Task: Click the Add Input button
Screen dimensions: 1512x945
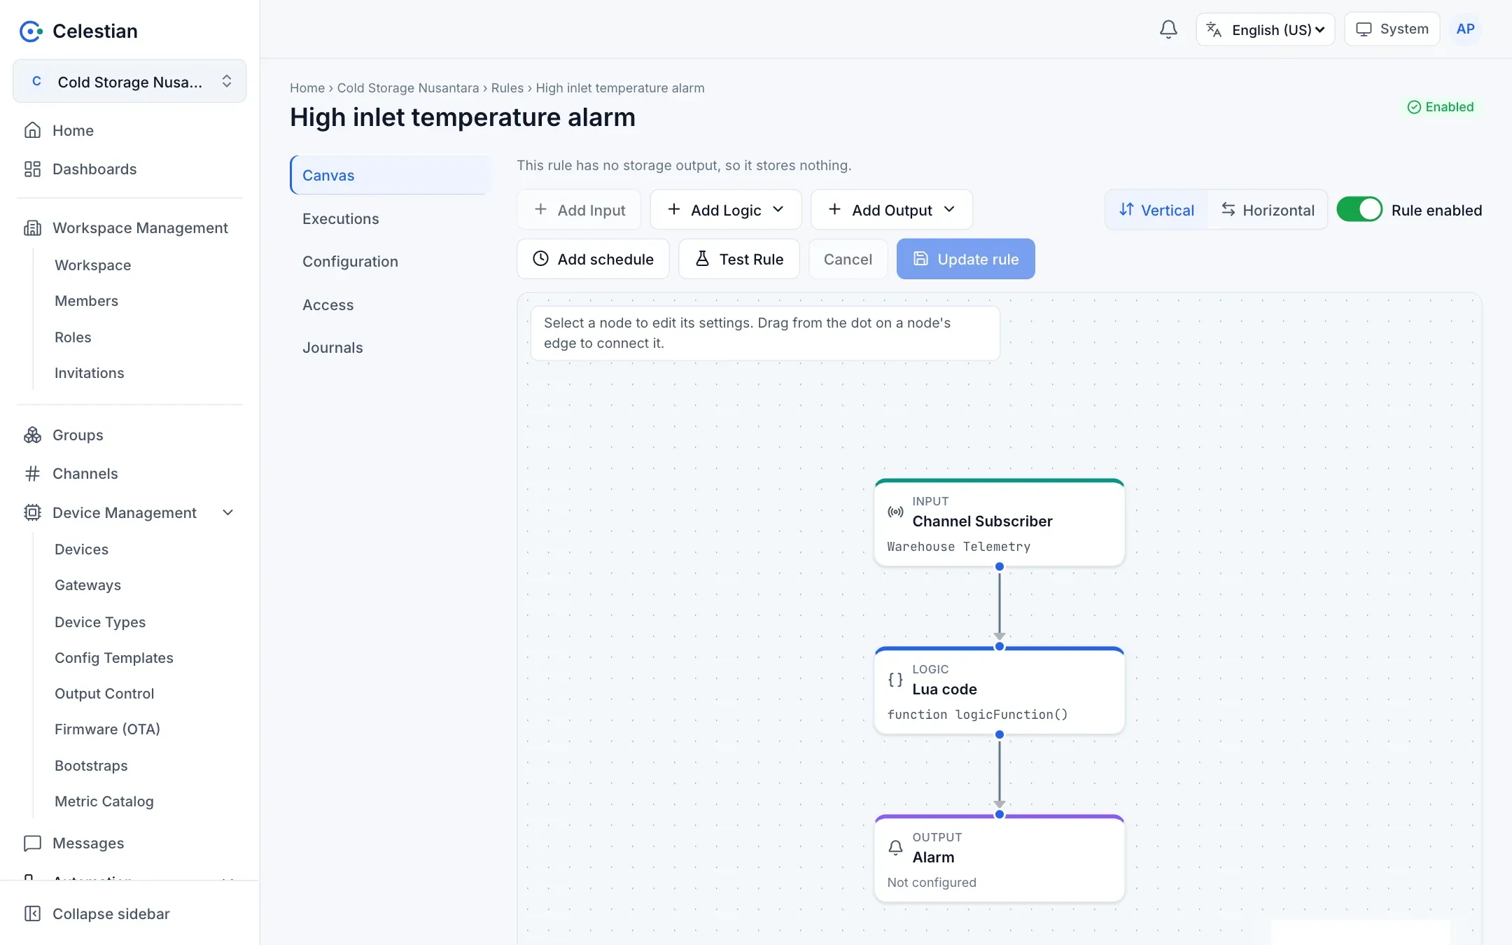Action: [579, 209]
